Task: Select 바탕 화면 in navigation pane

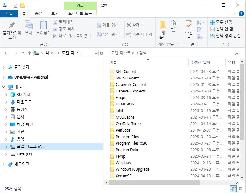Action: click(x=25, y=124)
